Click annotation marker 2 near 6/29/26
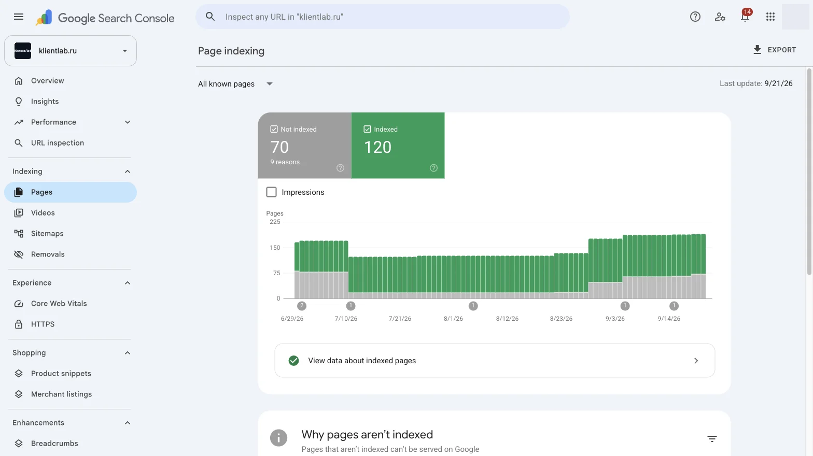The image size is (813, 456). coord(302,306)
